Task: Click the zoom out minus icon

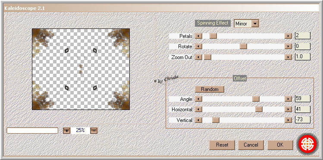Action: [94, 131]
